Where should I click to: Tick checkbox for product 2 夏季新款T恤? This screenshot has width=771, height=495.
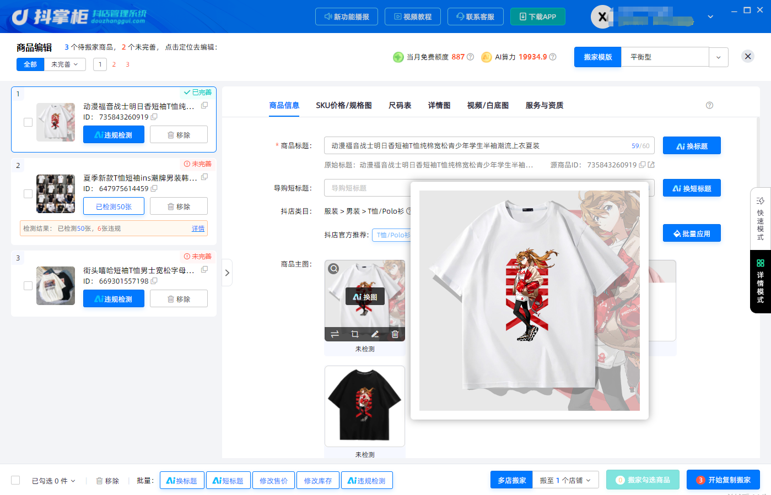(28, 194)
